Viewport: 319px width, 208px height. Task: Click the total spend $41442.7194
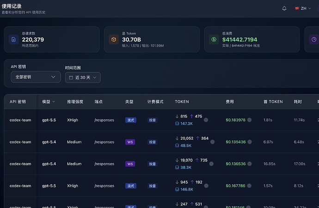pos(239,39)
